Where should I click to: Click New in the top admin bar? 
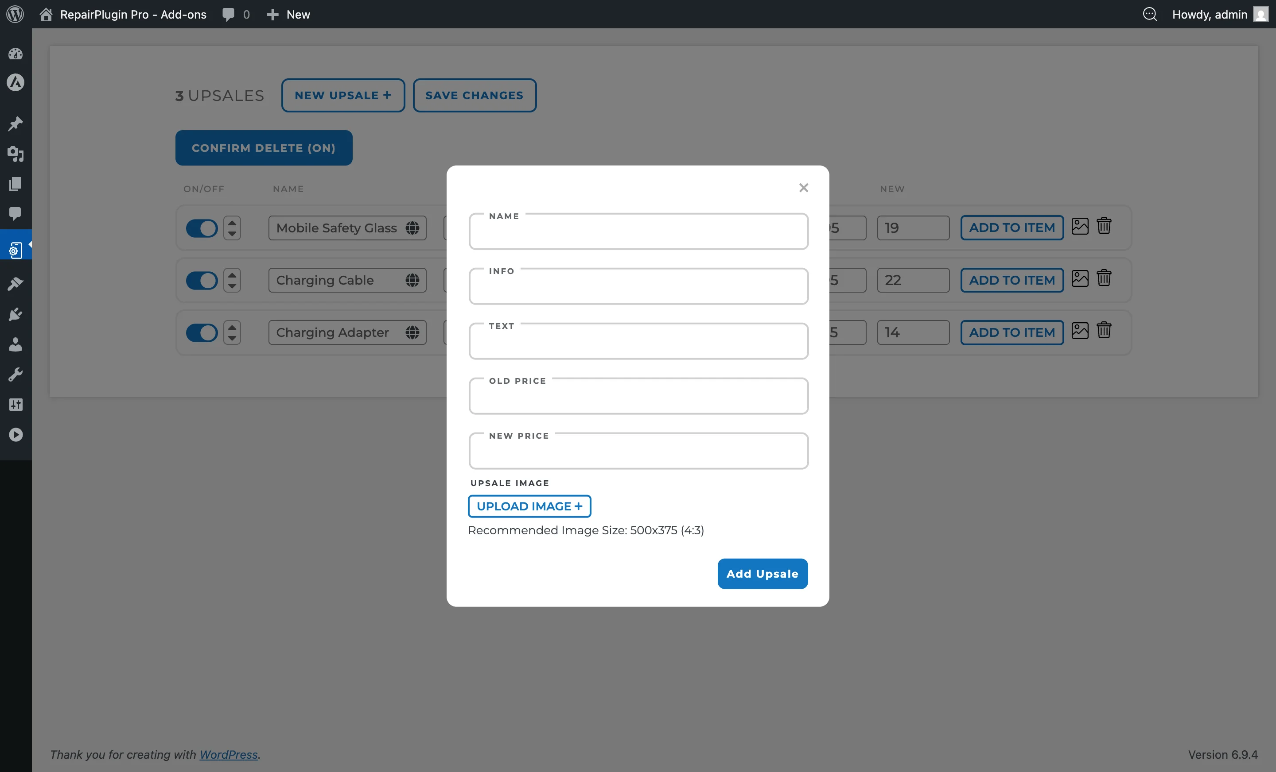click(288, 14)
